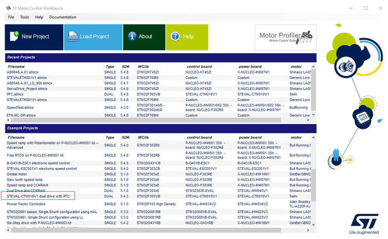Open the Documentation menu
The height and width of the screenshot is (239, 388).
pyautogui.click(x=63, y=17)
